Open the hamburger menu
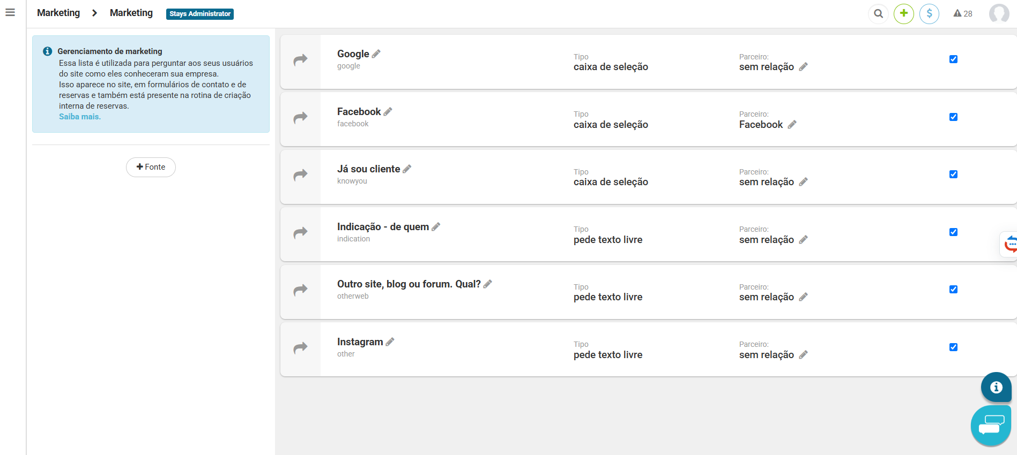 tap(10, 12)
